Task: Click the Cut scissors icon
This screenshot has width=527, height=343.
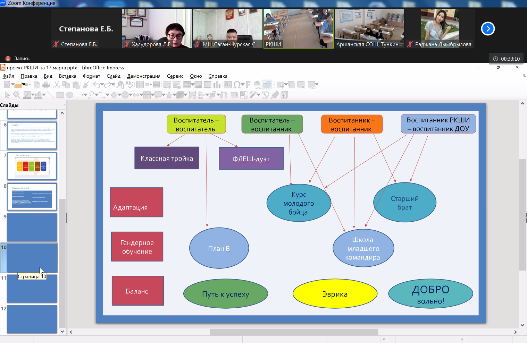Action: tap(57, 85)
